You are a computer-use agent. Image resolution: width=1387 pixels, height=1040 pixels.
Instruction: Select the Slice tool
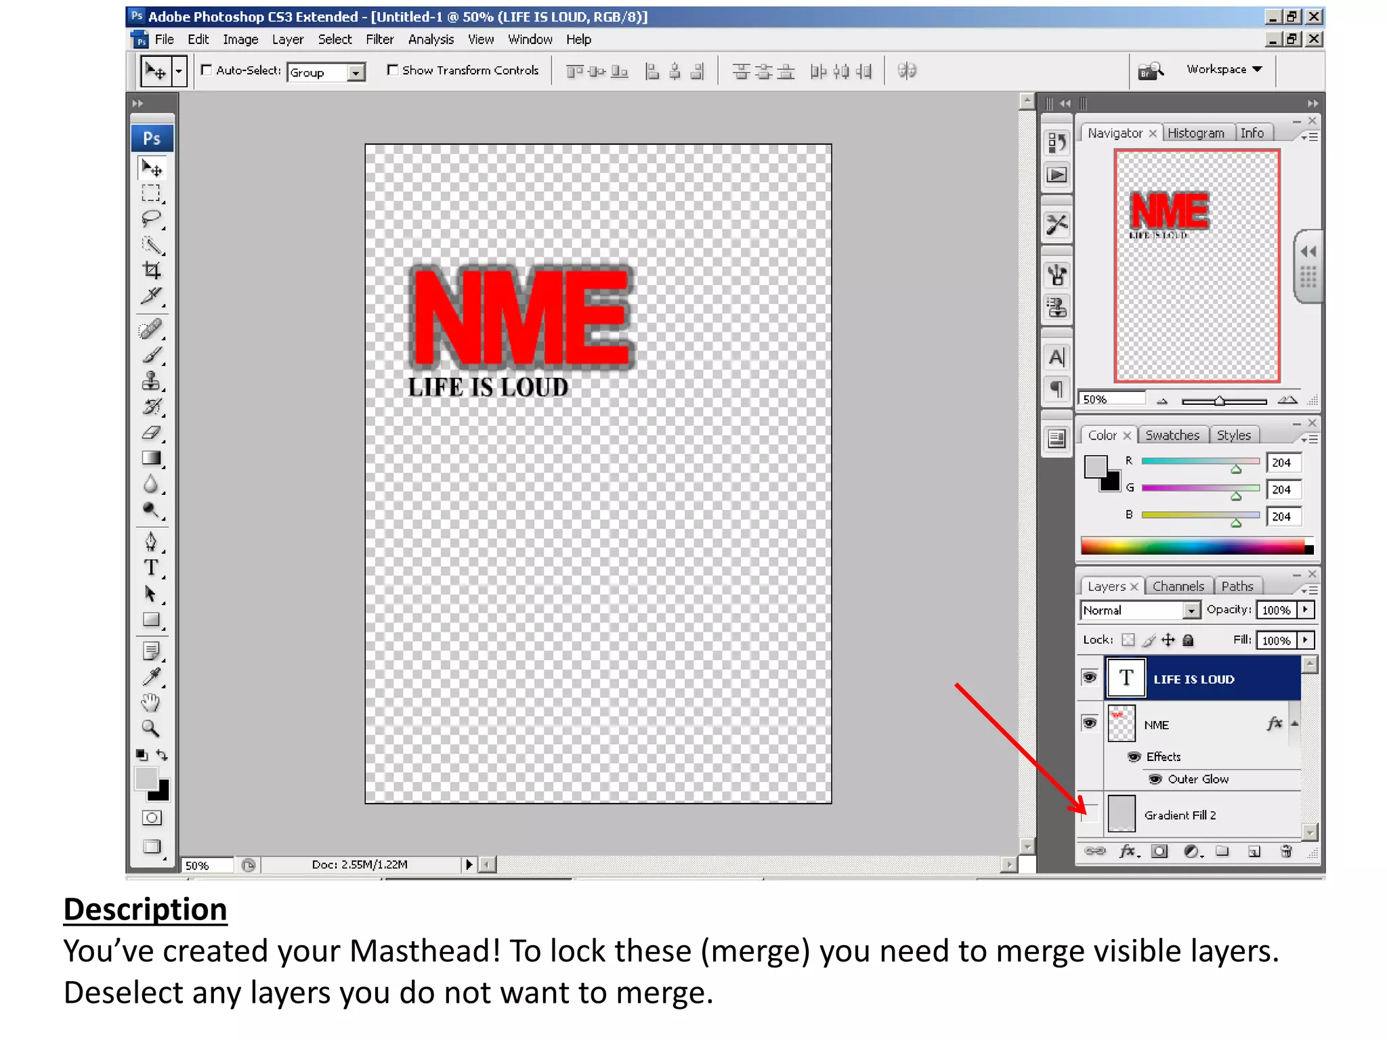(x=151, y=297)
